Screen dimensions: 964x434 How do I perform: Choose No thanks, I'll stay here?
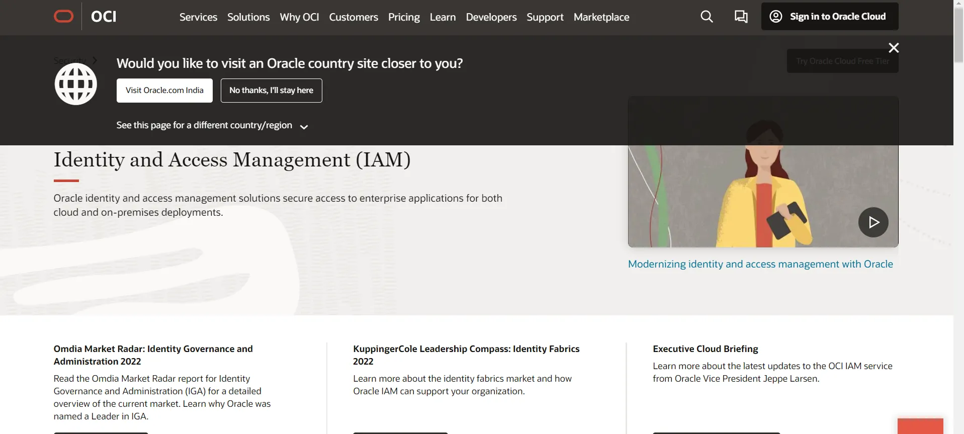coord(271,91)
